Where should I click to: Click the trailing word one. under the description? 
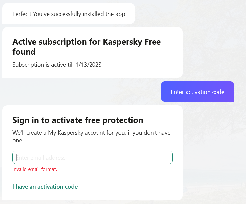(x=18, y=140)
